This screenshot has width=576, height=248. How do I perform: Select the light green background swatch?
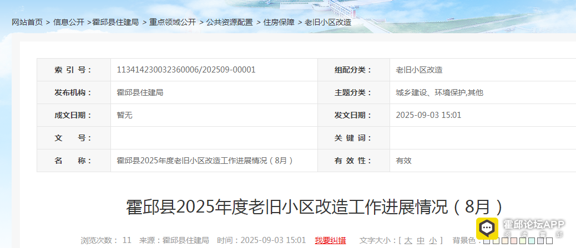click(522, 241)
